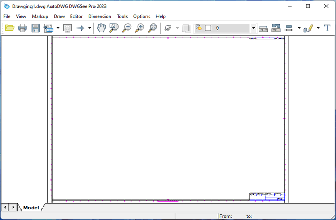Open the Dimension menu
The height and width of the screenshot is (220, 336).
100,16
